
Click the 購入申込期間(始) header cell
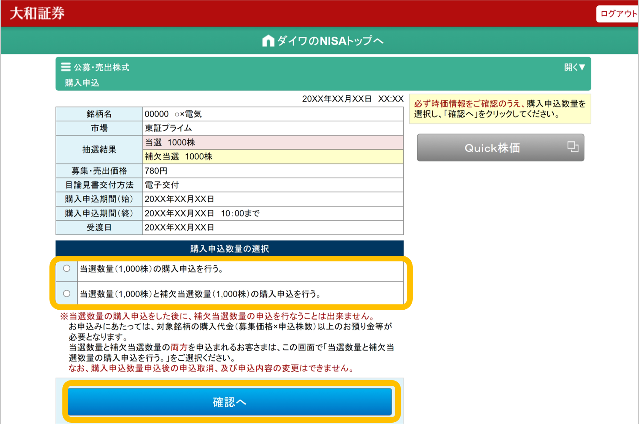pyautogui.click(x=99, y=199)
